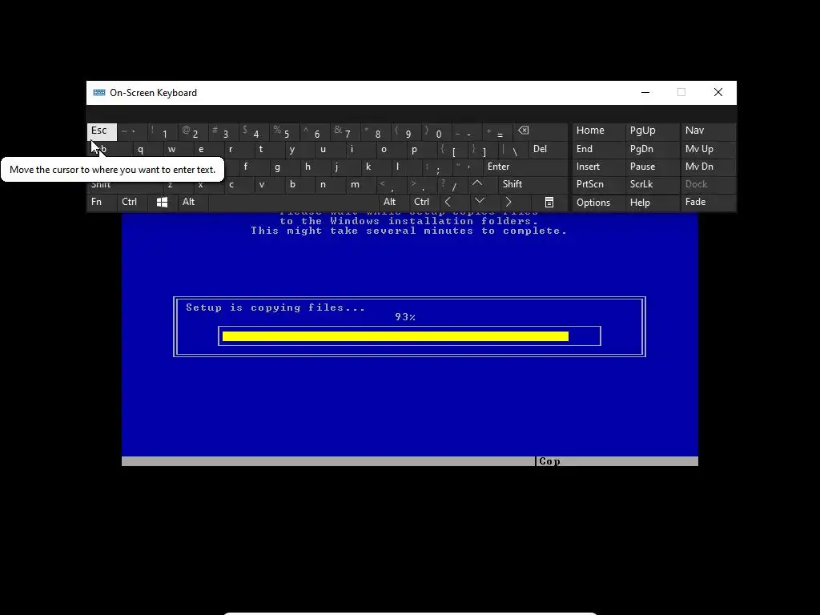Click the Esc key
Screen dimensions: 820x615
click(x=102, y=131)
